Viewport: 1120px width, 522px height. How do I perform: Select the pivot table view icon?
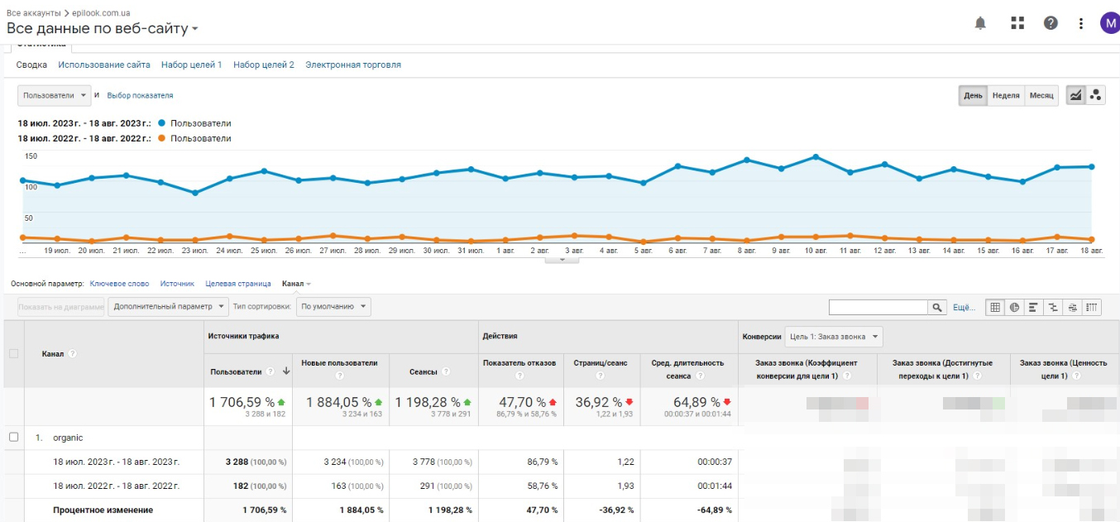(1093, 307)
